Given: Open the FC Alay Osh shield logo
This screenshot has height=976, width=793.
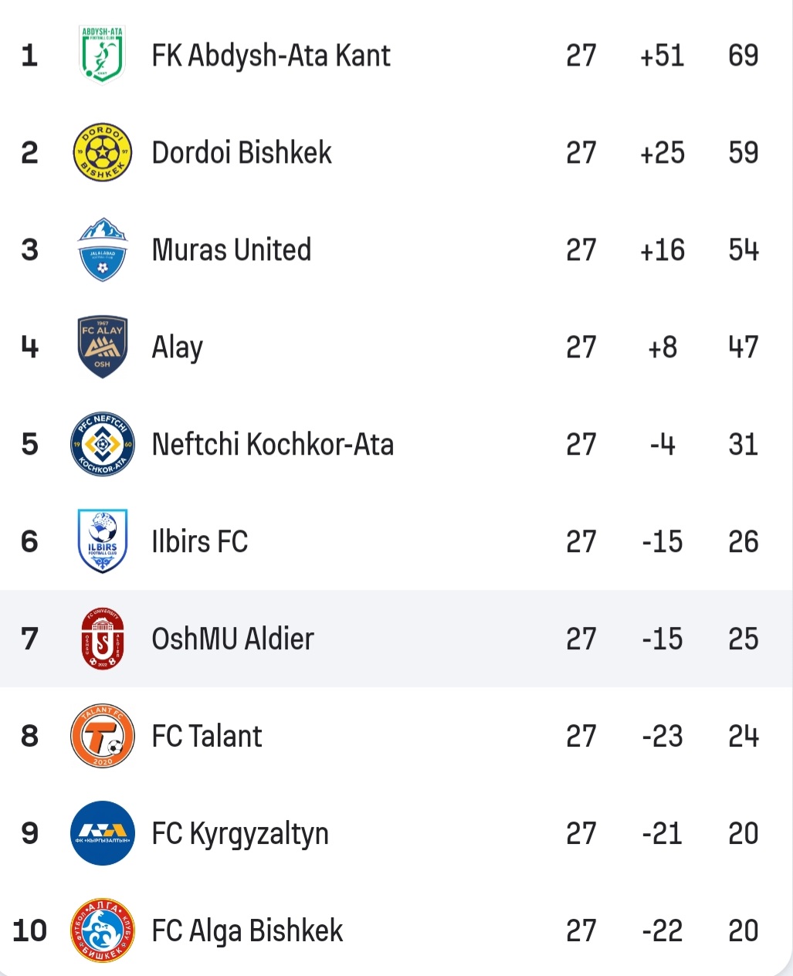Looking at the screenshot, I should (x=102, y=347).
